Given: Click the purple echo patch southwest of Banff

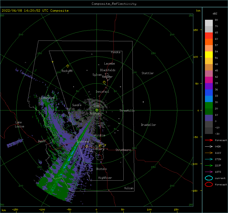Looking at the screenshot, I should pos(15,143).
